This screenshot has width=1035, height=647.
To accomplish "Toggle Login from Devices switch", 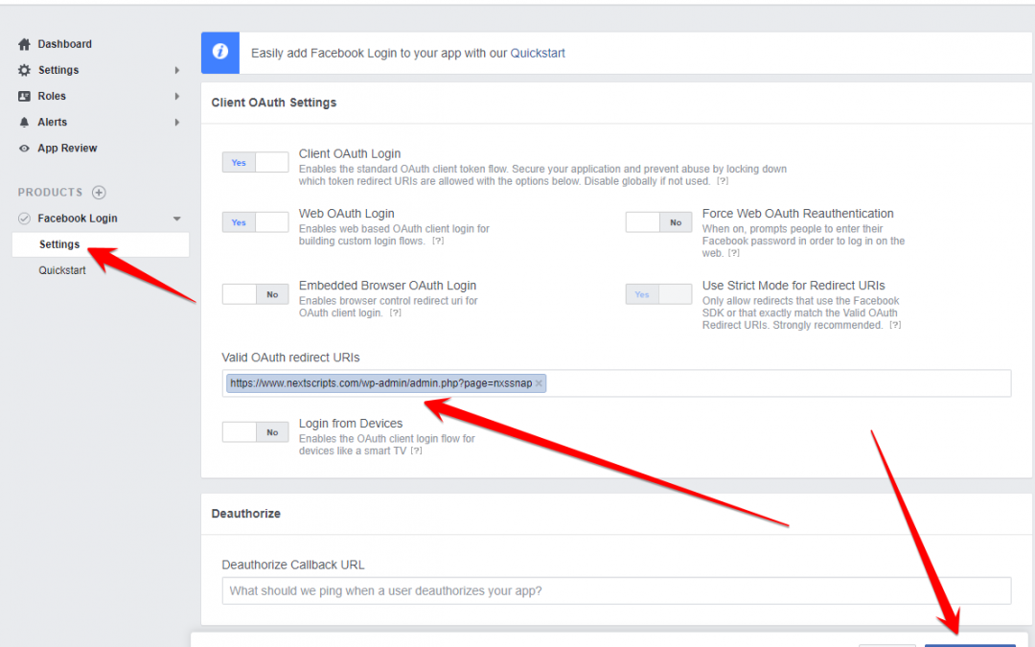I will tap(256, 432).
